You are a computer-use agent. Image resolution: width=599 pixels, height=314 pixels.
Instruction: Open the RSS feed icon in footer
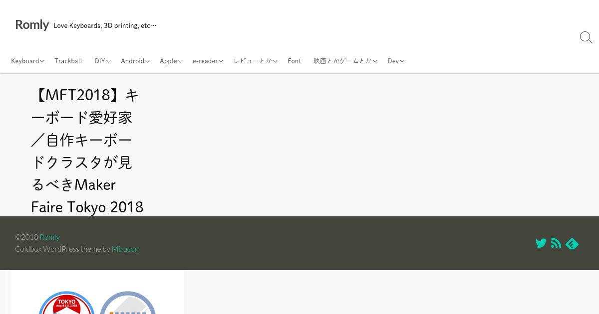coord(556,243)
